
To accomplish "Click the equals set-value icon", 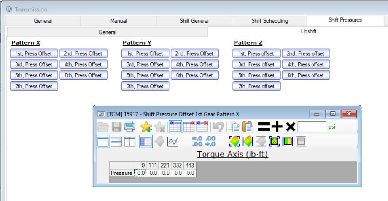I will [264, 126].
